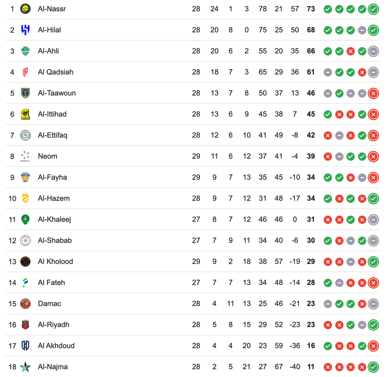Click the Al Fateh club logo

[25, 282]
